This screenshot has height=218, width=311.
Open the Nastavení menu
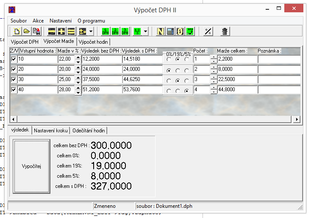coord(61,20)
